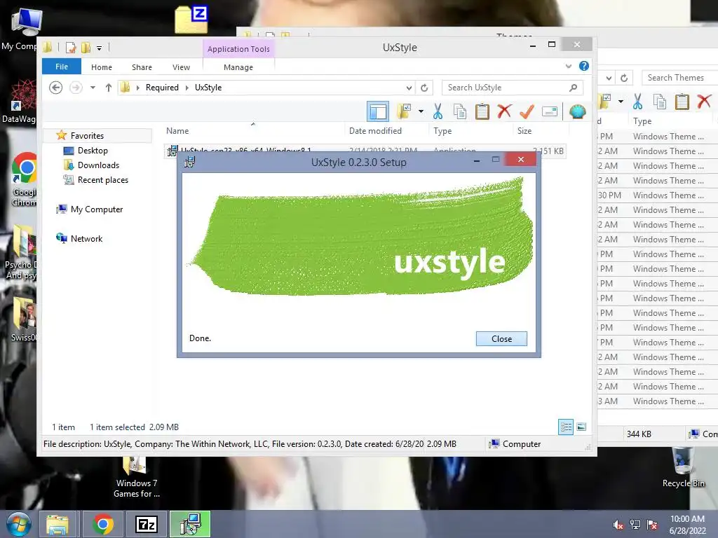Switch to the Home ribbon tab
This screenshot has height=538, width=718.
101,67
